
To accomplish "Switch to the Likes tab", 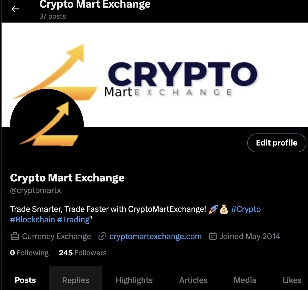I will coord(292,280).
